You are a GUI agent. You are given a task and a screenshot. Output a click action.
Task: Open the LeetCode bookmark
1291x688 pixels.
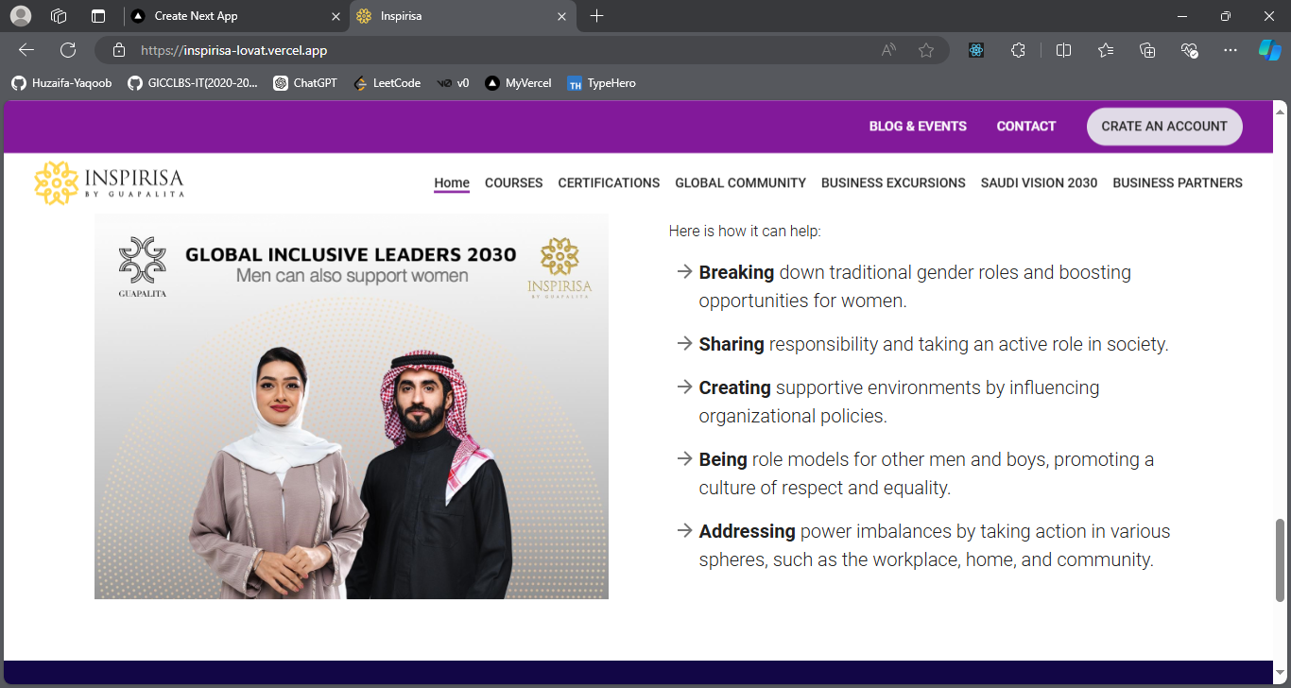coord(387,83)
